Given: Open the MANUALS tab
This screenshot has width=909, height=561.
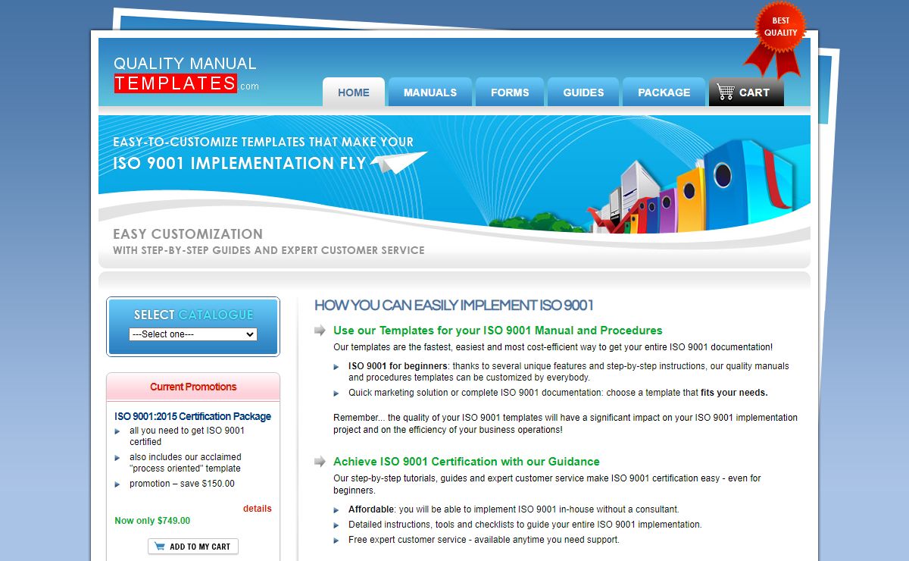Looking at the screenshot, I should 430,92.
